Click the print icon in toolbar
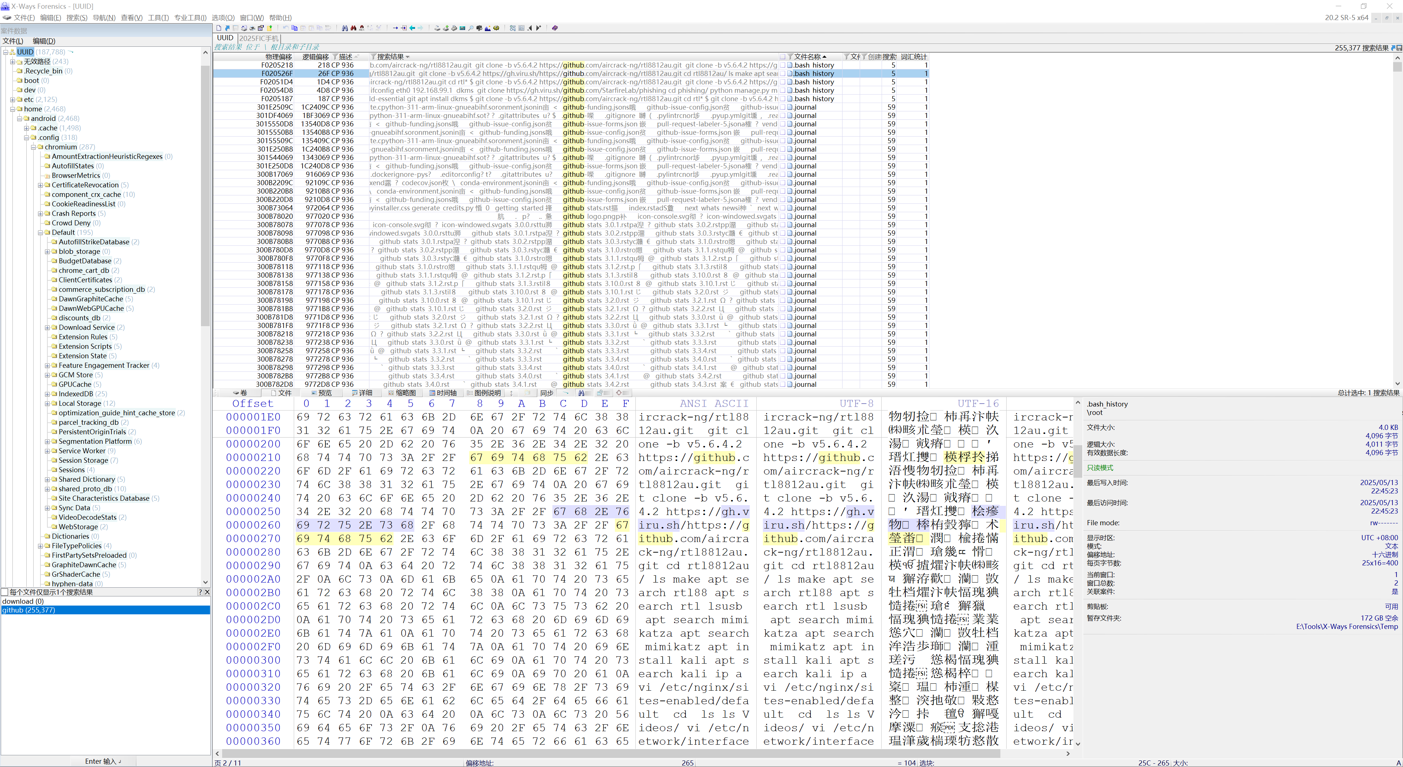Viewport: 1403px width, 767px height. click(x=252, y=28)
